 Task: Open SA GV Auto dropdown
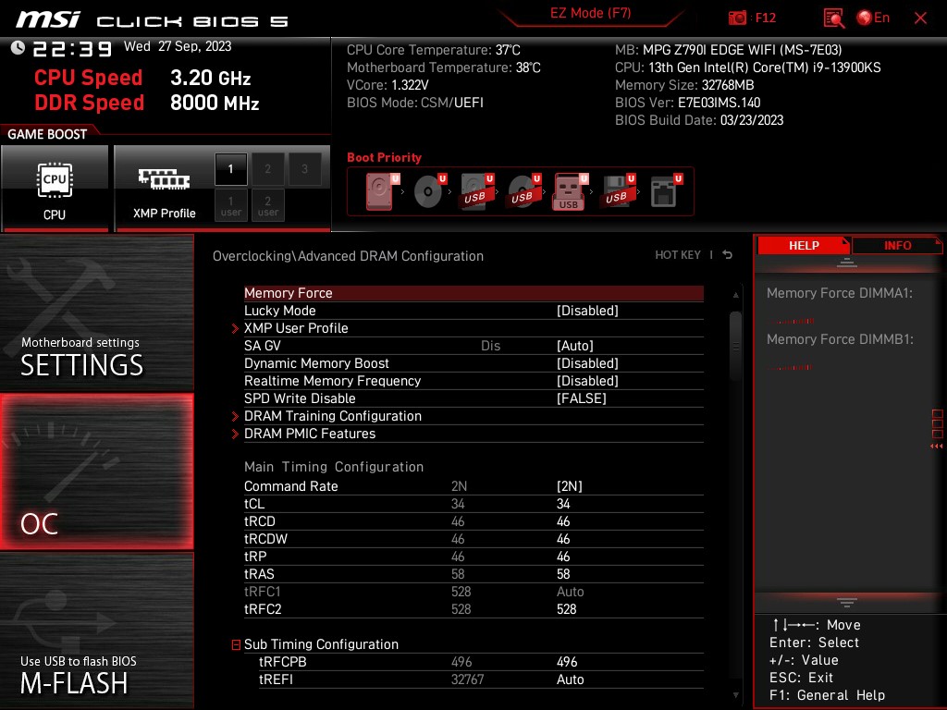click(575, 346)
